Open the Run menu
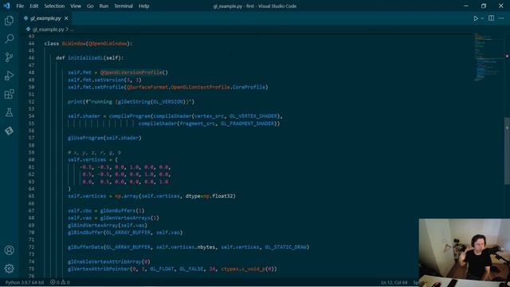The image size is (510, 287). coord(104,6)
